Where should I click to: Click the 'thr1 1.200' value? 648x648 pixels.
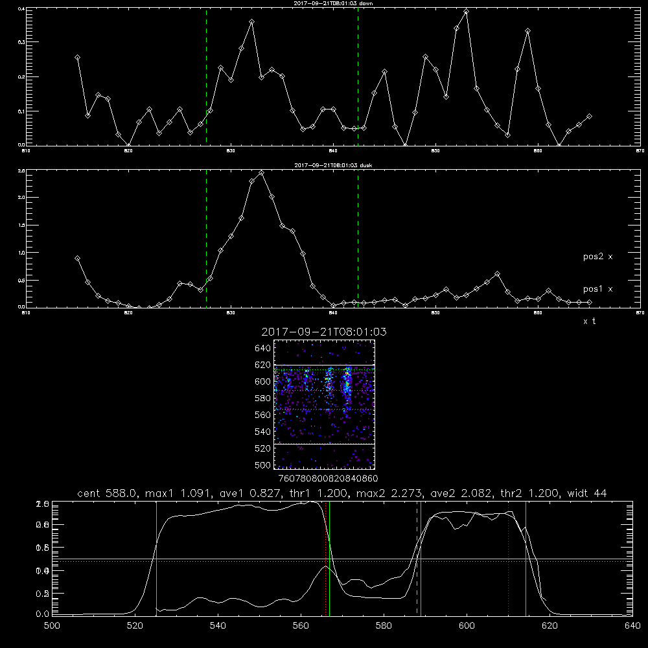point(318,493)
